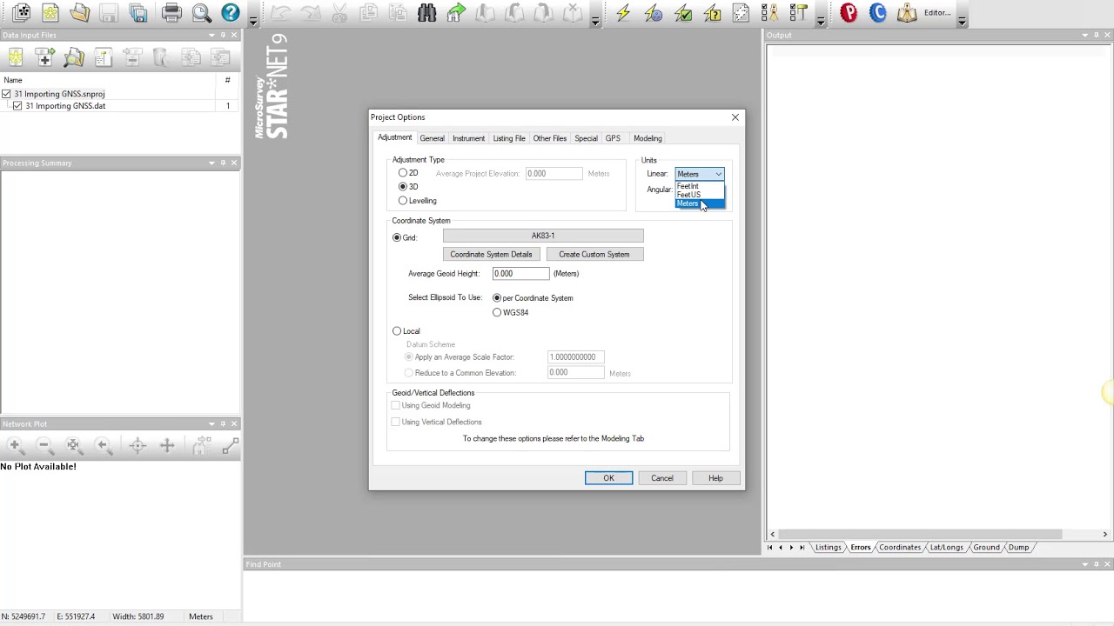
Task: Click Coordinate System Details button
Action: (491, 254)
